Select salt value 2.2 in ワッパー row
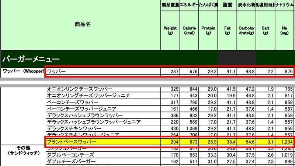This screenshot has height=166, width=295. 270,72
